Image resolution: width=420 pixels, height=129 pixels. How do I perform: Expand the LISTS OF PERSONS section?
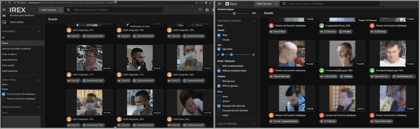pos(254,124)
